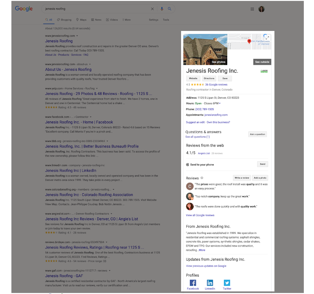Image resolution: width=314 pixels, height=294 pixels.
Task: Call the (303) 789-1505 phone link
Action: (204, 109)
